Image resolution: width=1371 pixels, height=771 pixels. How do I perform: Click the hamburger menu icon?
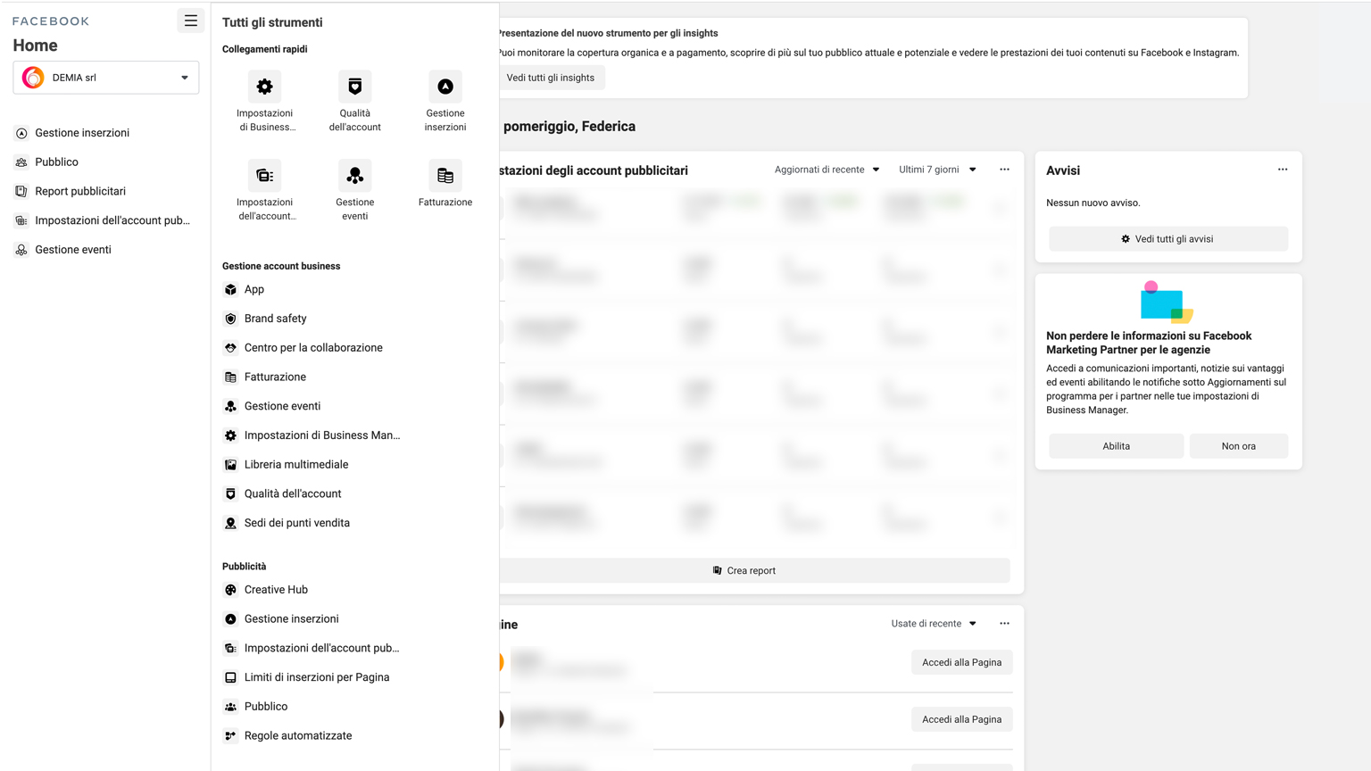pyautogui.click(x=190, y=21)
